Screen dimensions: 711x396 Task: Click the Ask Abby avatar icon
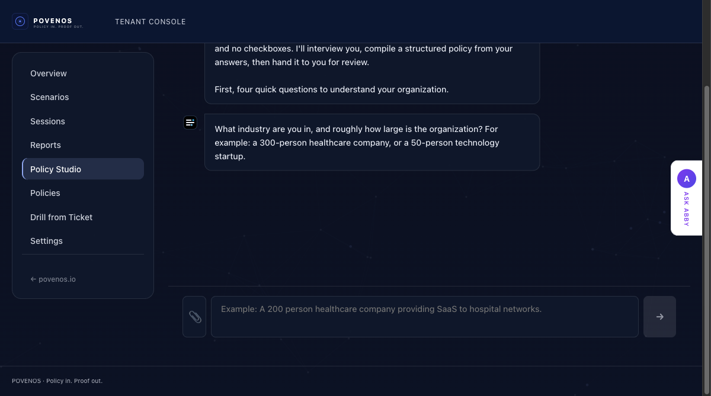pyautogui.click(x=686, y=179)
